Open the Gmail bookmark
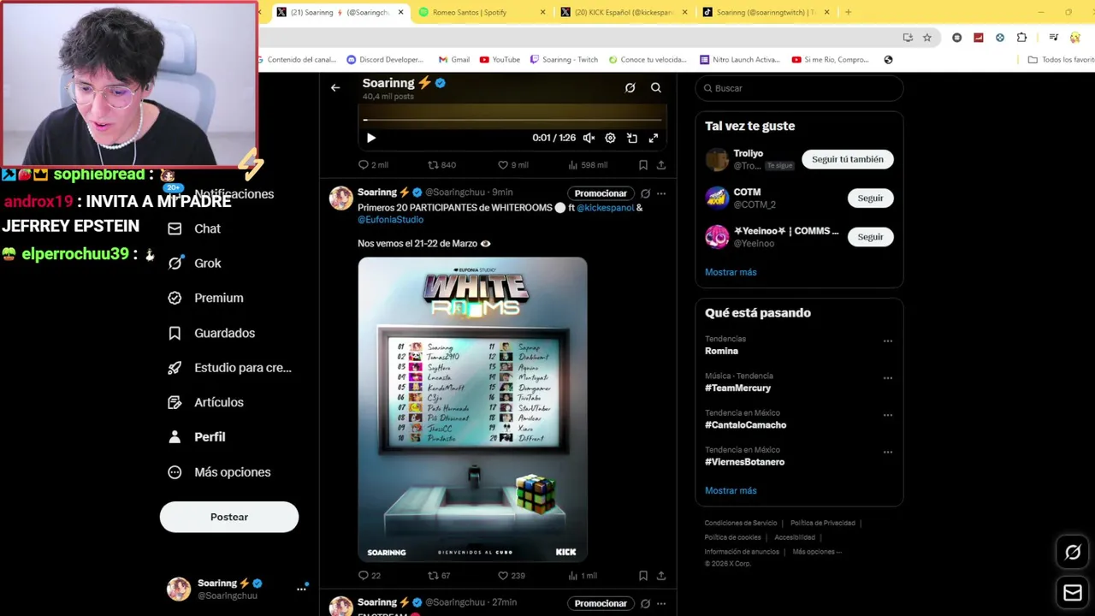This screenshot has height=616, width=1095. click(454, 60)
